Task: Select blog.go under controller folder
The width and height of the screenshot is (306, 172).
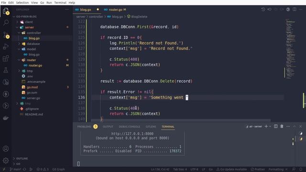Action: (34, 38)
